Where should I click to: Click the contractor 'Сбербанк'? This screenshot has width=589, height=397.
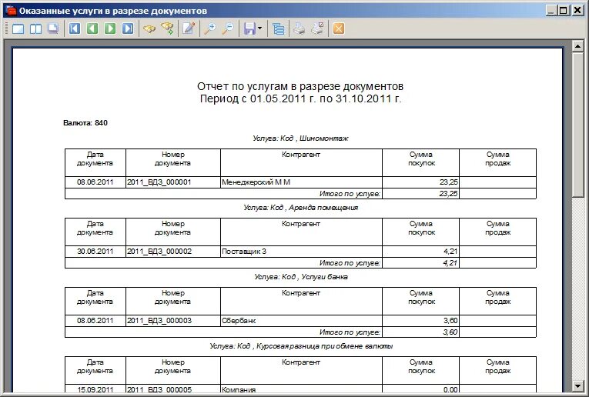coord(239,321)
